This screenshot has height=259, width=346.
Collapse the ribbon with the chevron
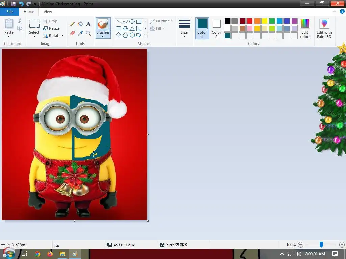click(x=335, y=12)
